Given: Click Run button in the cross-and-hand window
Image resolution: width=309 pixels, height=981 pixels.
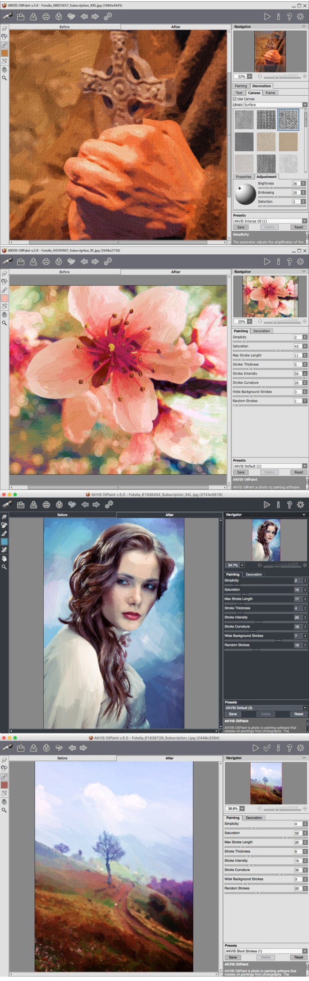Looking at the screenshot, I should [267, 16].
